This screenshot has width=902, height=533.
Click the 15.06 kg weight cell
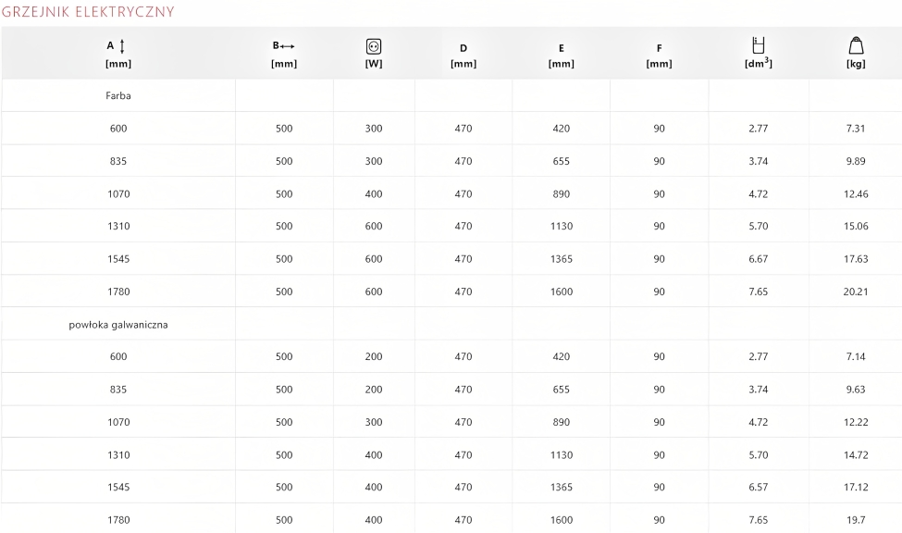click(x=856, y=227)
